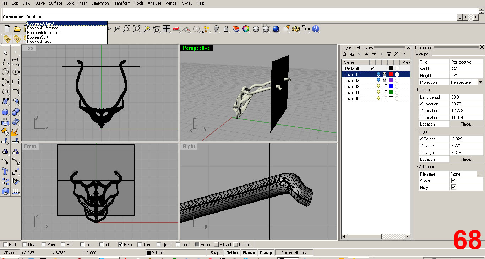
Task: Toggle the Wallpaper Show checkbox
Action: (453, 181)
